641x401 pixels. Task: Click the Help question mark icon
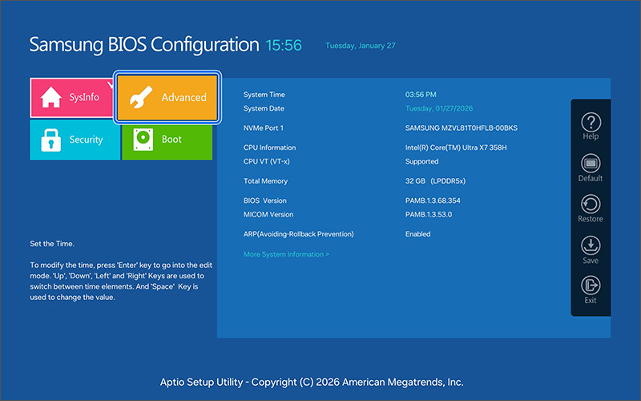(x=591, y=122)
